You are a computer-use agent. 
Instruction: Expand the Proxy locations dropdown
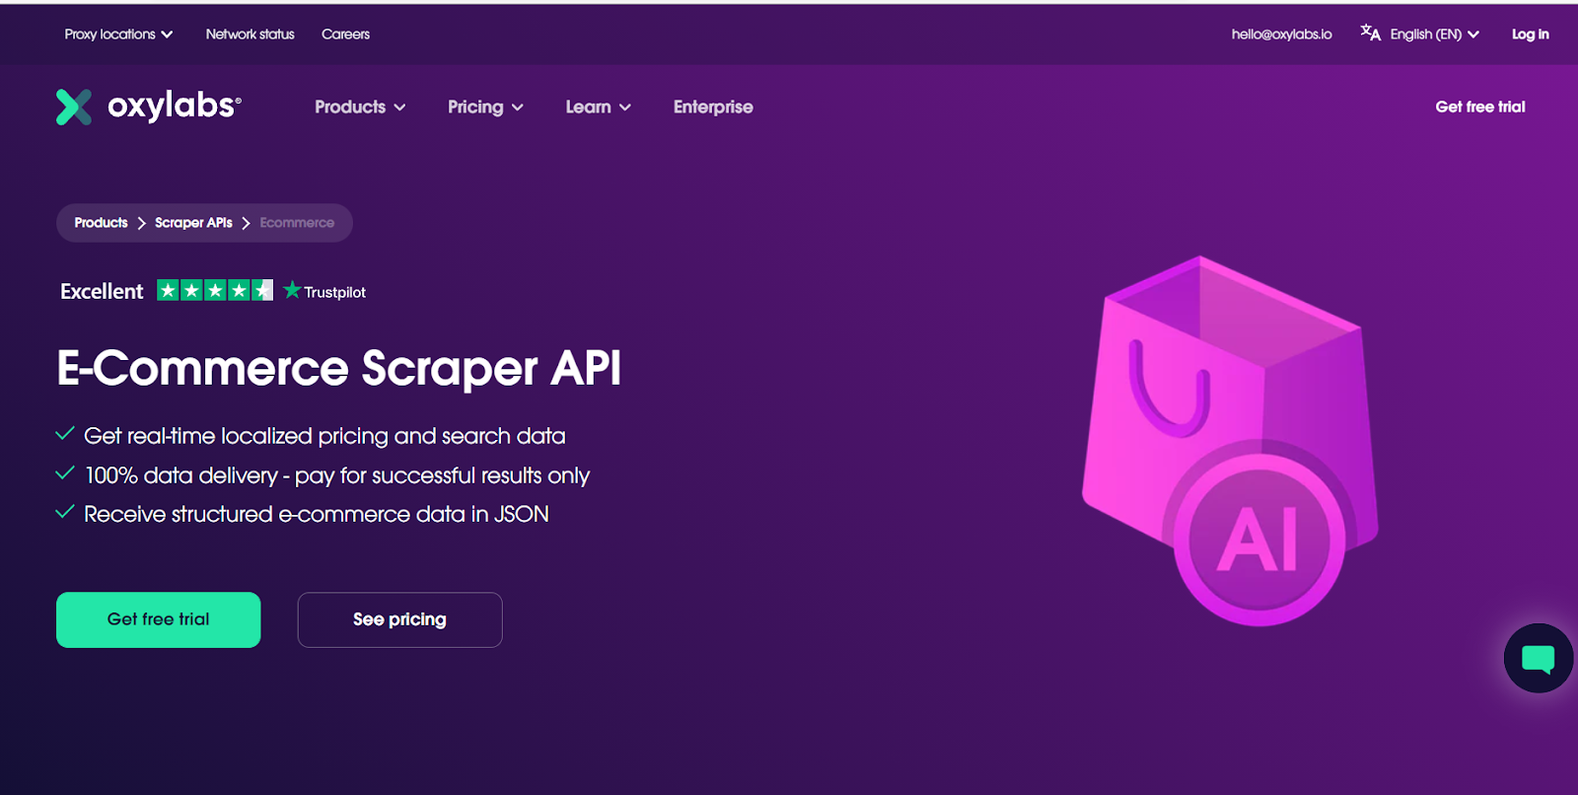(118, 34)
